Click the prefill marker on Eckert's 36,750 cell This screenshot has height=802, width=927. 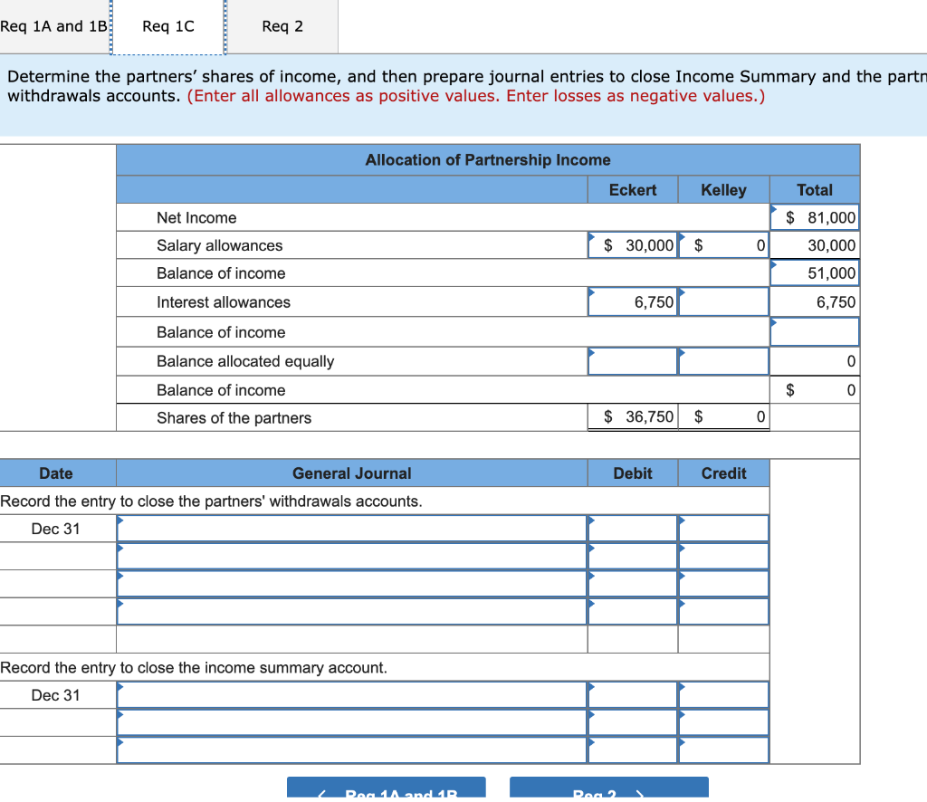click(591, 409)
